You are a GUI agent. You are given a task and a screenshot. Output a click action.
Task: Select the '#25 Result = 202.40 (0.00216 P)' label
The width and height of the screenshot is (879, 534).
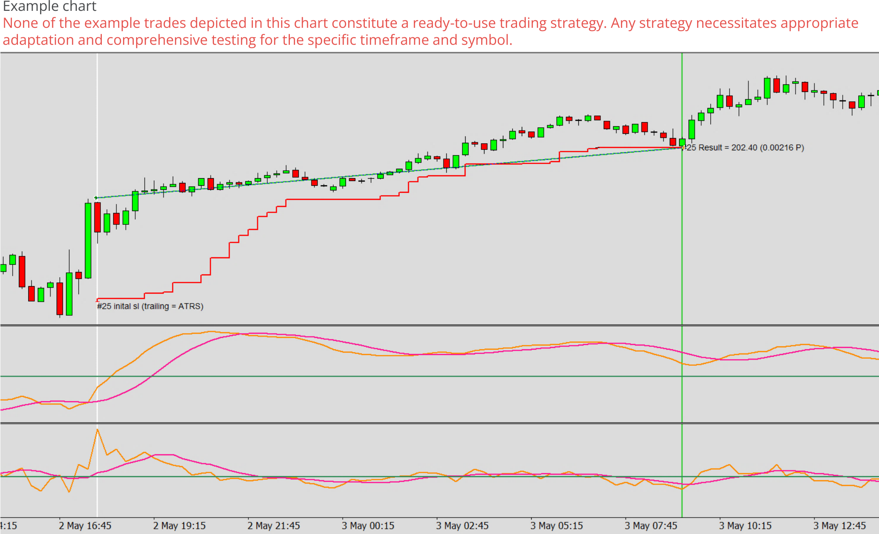pyautogui.click(x=745, y=148)
